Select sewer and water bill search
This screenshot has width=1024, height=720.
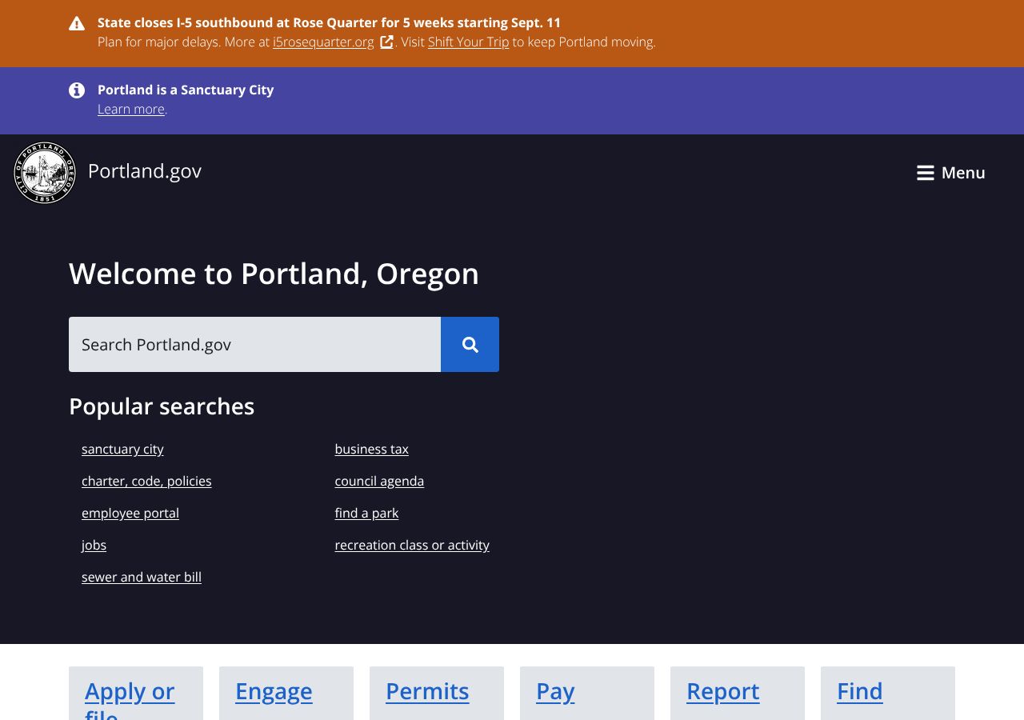[x=142, y=577]
